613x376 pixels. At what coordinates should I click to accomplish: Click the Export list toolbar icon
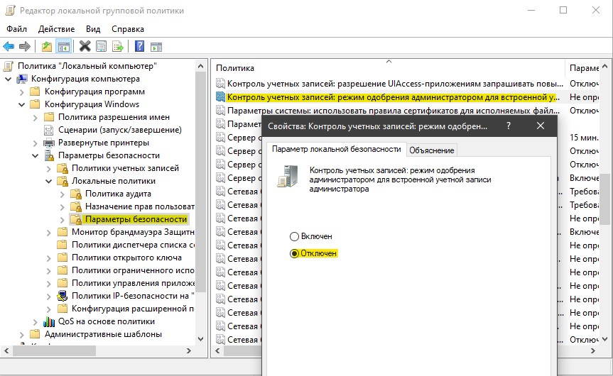pyautogui.click(x=118, y=46)
